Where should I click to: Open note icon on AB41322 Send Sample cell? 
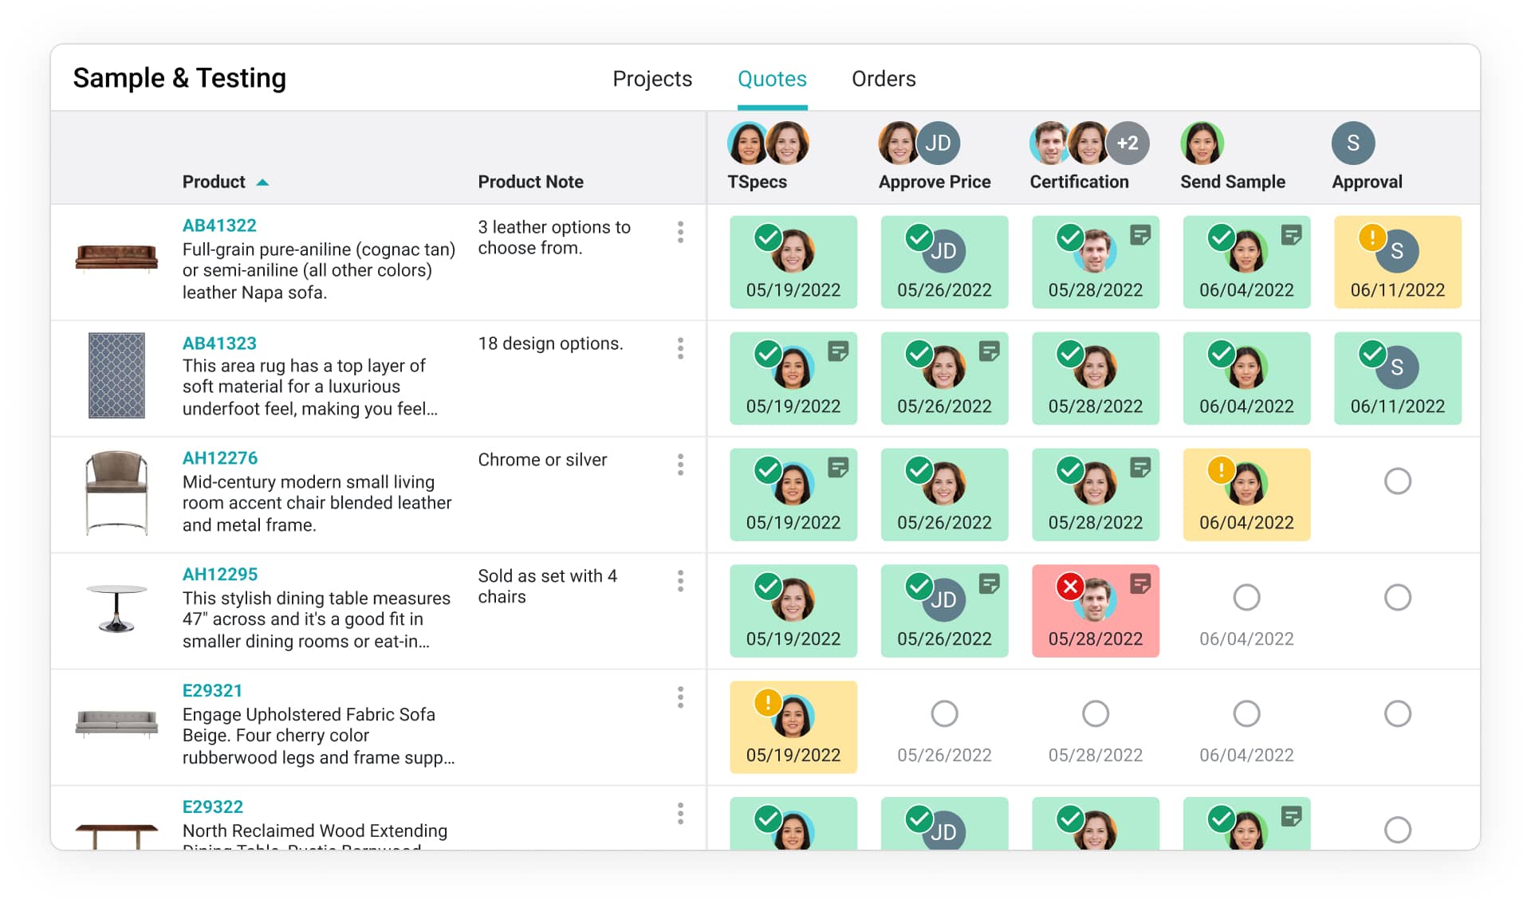[1291, 235]
